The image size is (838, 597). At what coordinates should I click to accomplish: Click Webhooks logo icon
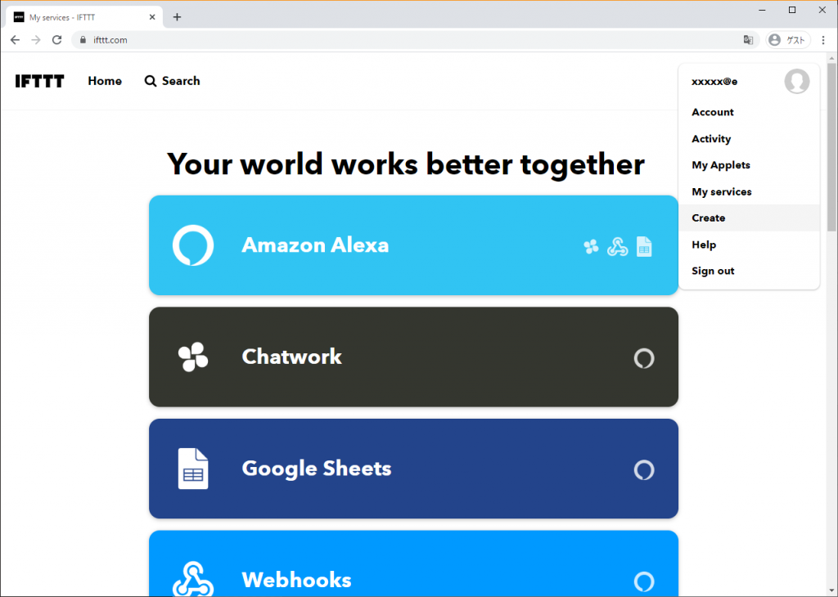[x=193, y=579]
